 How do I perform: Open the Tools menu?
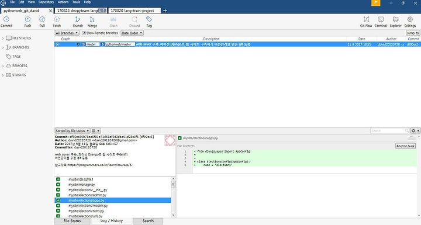pos(76,2)
